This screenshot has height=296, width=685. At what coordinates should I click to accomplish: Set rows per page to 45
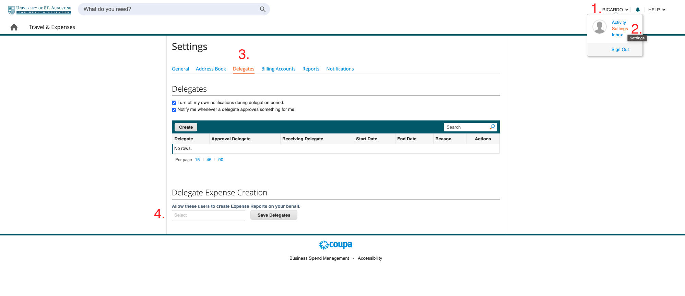209,160
